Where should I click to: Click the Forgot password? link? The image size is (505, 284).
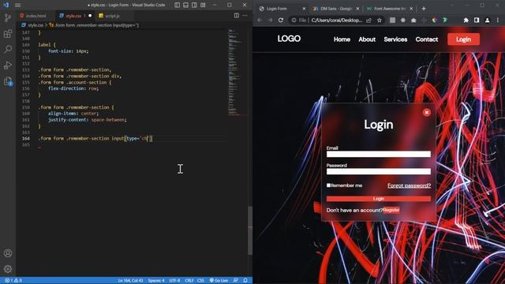409,185
